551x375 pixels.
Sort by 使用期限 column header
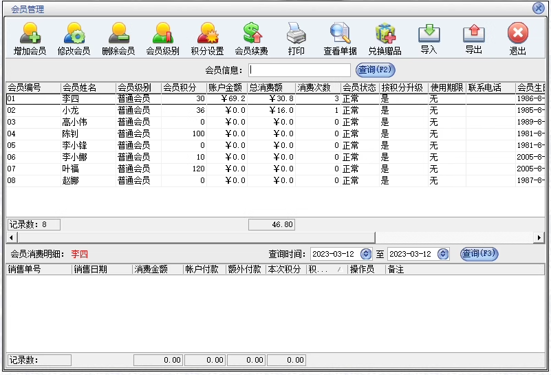click(x=447, y=87)
